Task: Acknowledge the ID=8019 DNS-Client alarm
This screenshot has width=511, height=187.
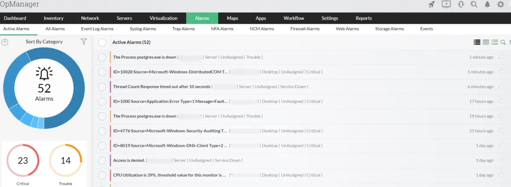Action: (x=501, y=145)
